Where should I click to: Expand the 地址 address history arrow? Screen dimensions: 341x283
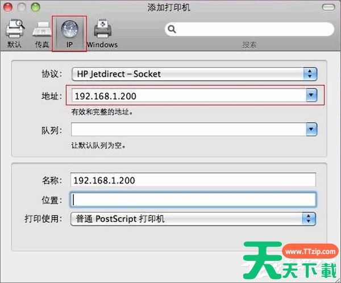(x=310, y=95)
